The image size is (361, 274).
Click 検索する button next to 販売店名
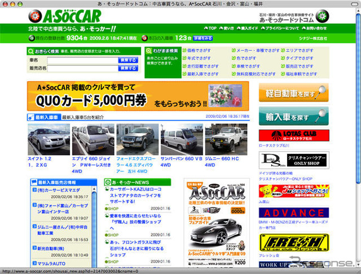point(128,68)
